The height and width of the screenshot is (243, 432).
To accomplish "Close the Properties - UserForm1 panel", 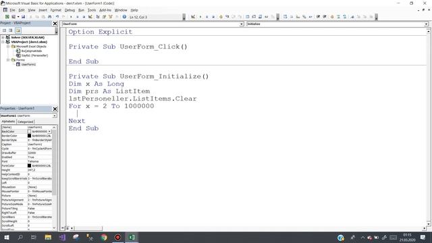I will 55,109.
